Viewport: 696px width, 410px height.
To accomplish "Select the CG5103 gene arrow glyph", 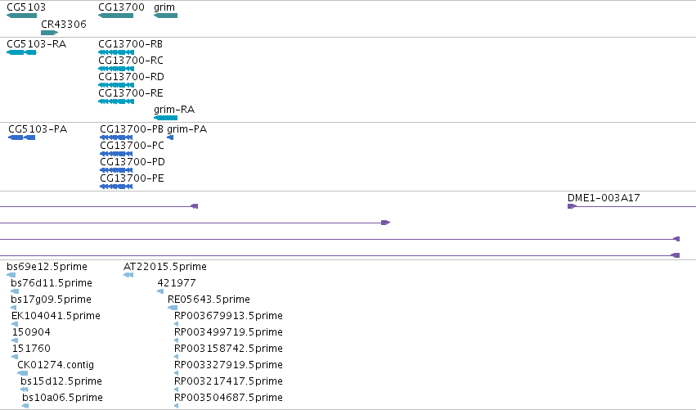I will click(x=22, y=16).
